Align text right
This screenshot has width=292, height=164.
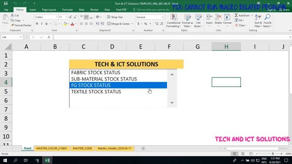[91, 24]
